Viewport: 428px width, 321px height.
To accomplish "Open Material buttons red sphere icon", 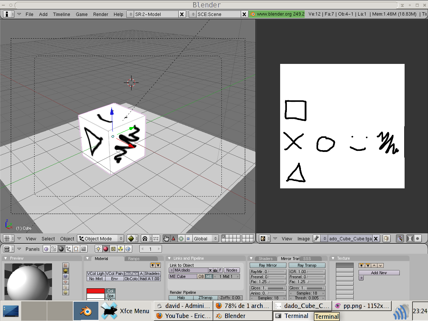I will coord(106,249).
